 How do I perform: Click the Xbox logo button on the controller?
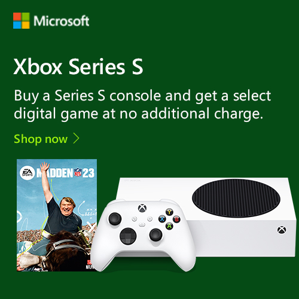[142, 208]
